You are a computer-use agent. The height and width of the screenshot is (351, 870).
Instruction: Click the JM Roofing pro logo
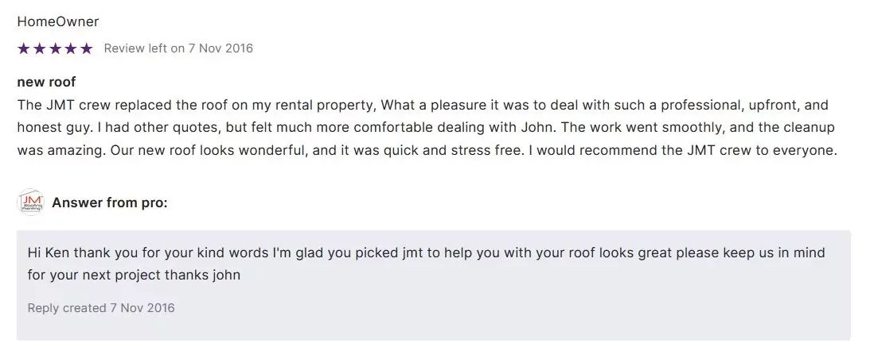(x=30, y=202)
